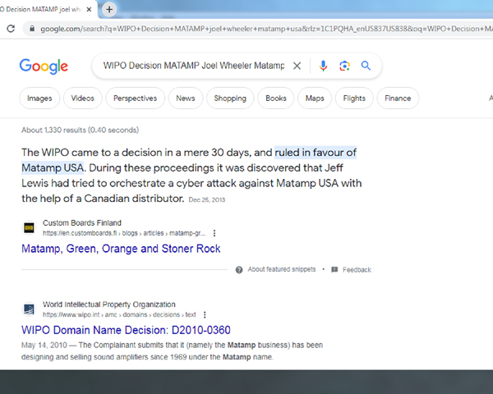Open Maps results
The width and height of the screenshot is (493, 394).
(315, 98)
